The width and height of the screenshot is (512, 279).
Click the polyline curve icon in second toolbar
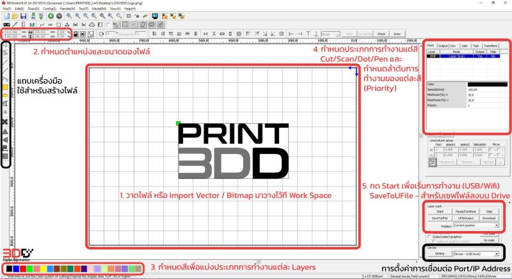(x=42, y=25)
